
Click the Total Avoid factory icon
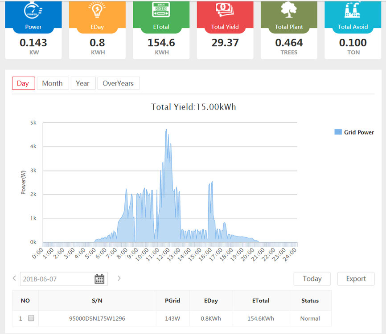coord(353,11)
